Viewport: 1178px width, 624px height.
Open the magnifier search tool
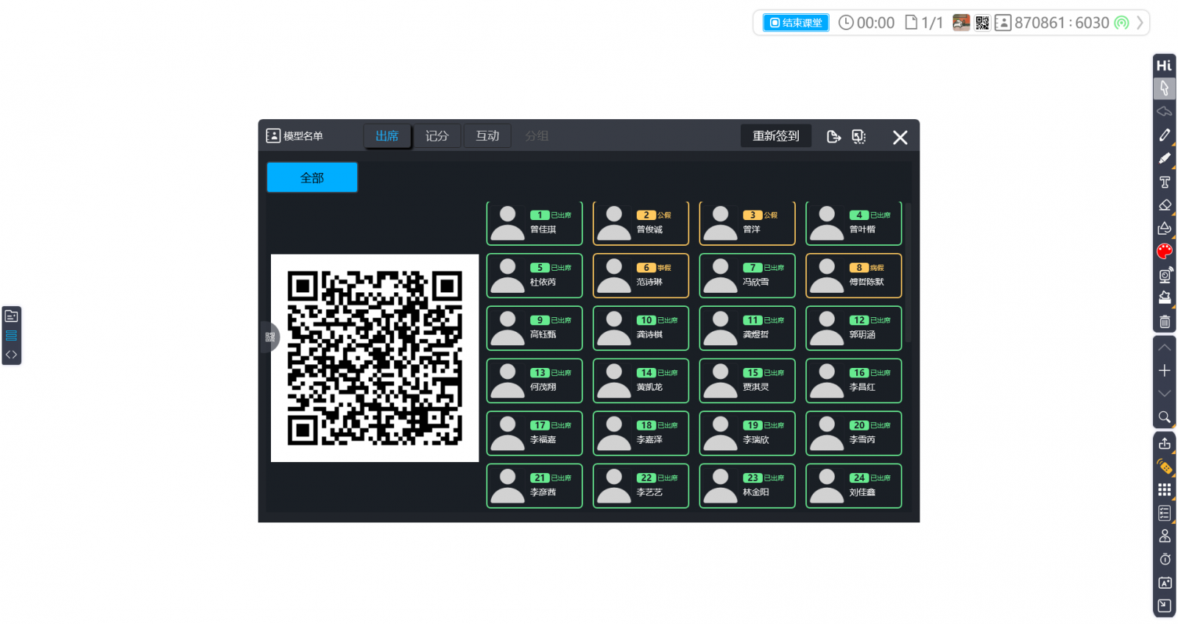1164,417
